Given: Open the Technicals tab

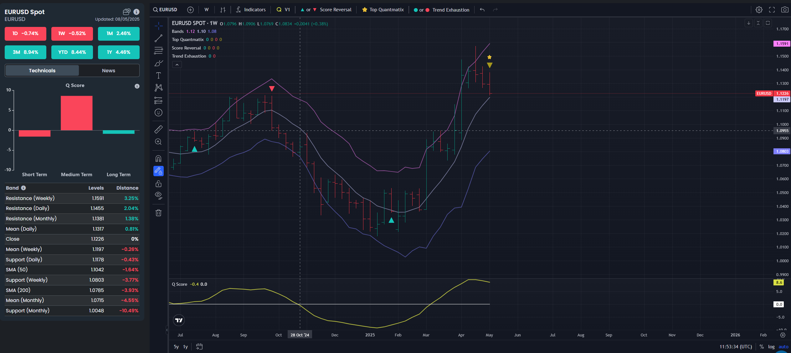Looking at the screenshot, I should [x=42, y=71].
